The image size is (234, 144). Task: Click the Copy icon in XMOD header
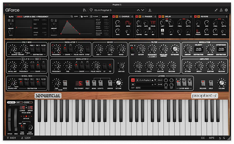72,16
